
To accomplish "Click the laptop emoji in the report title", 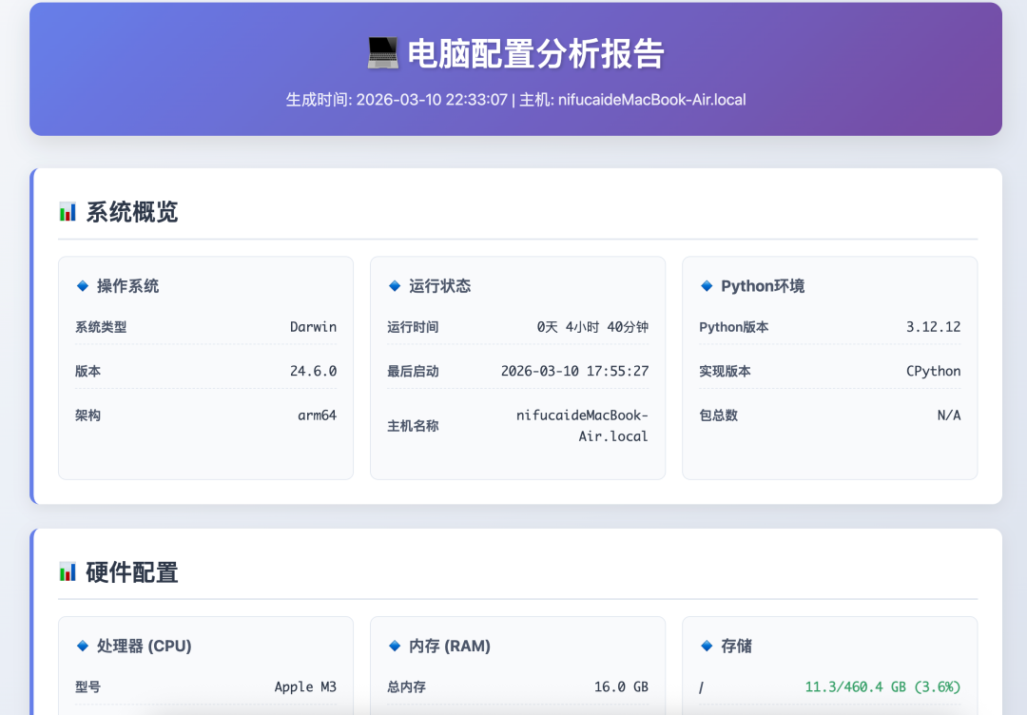I will tap(384, 54).
